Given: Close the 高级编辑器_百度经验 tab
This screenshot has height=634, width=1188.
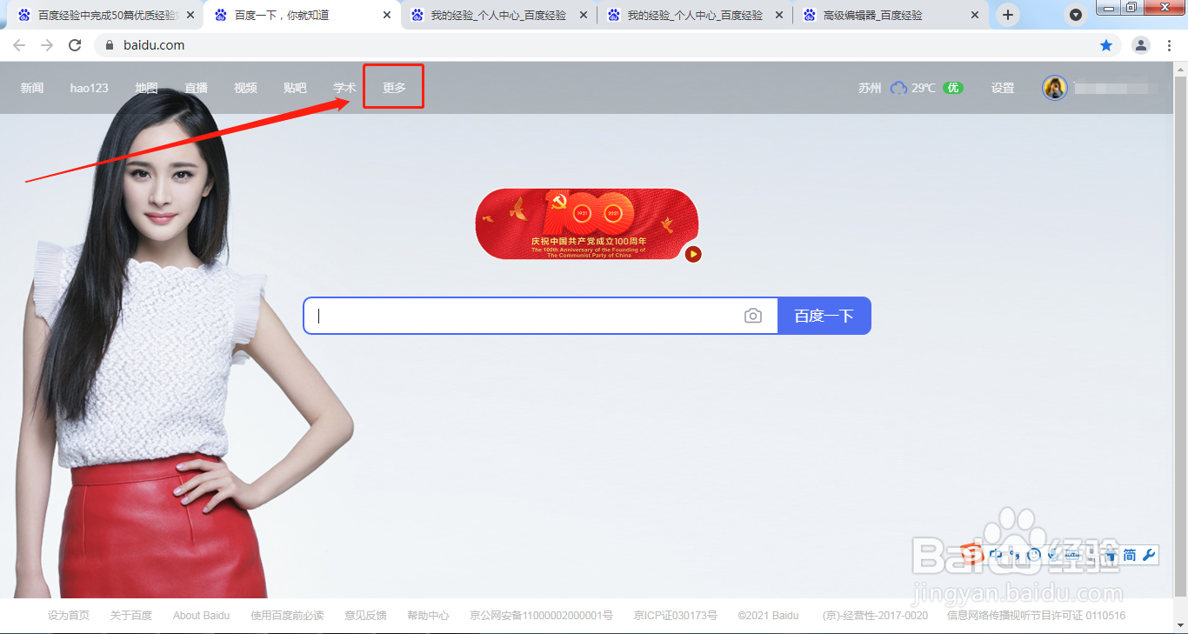Looking at the screenshot, I should 977,15.
